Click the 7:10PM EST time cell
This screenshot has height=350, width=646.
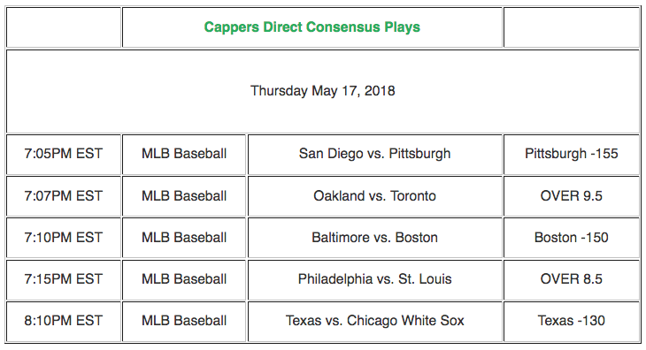(63, 238)
